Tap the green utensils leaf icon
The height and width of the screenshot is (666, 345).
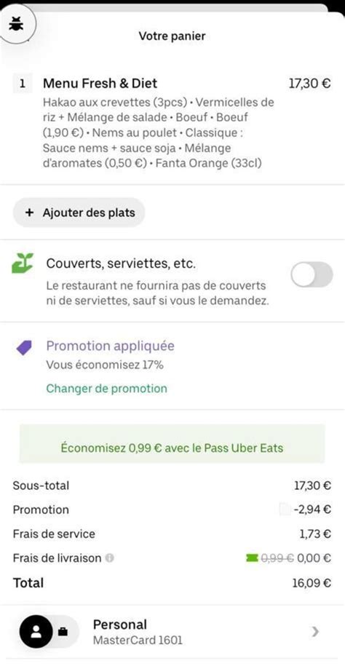tap(23, 263)
